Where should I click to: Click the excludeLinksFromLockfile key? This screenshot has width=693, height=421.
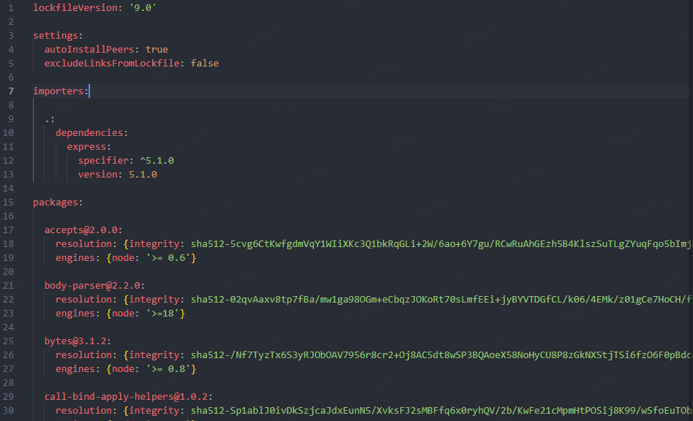coord(112,64)
